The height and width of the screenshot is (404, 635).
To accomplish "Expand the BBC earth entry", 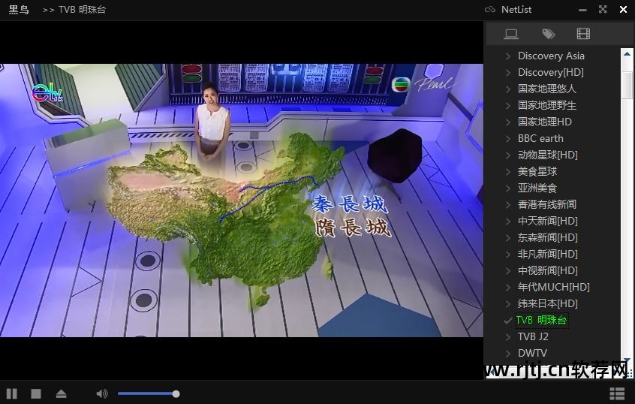I will pos(508,139).
